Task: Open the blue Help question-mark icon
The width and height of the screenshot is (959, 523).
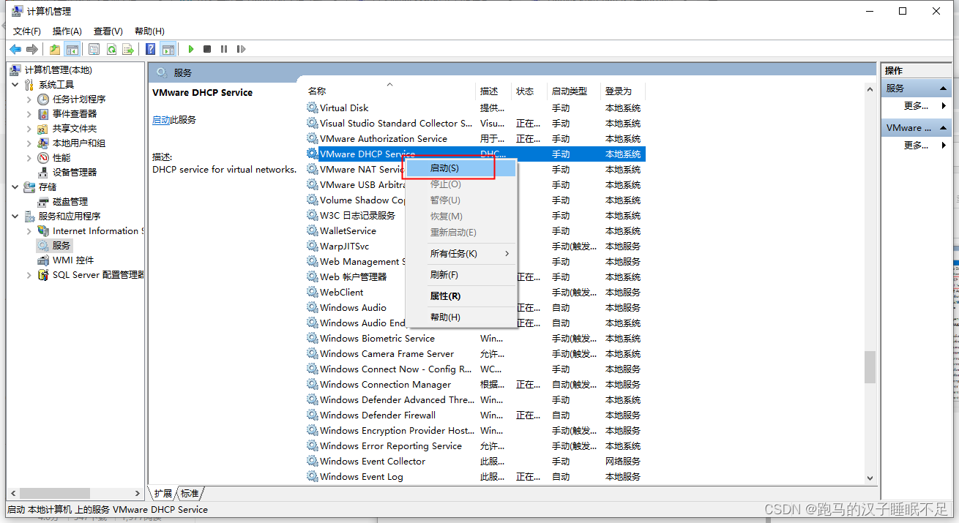Action: [x=151, y=49]
